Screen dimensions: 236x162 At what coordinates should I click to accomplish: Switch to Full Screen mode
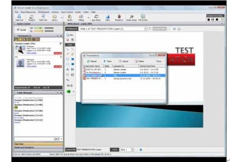pyautogui.click(x=143, y=18)
